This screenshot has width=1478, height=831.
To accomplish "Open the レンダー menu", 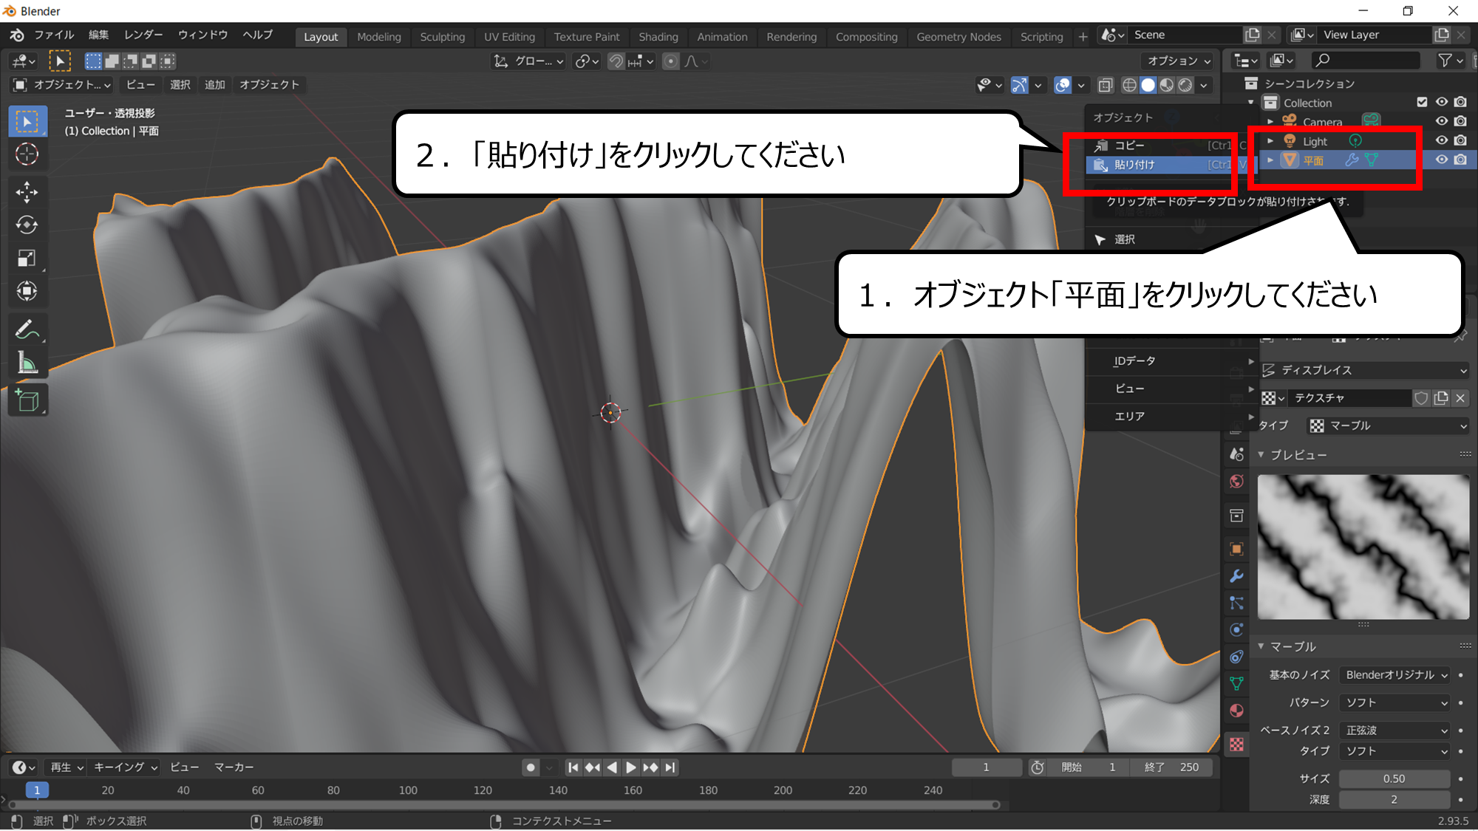I will coord(143,35).
